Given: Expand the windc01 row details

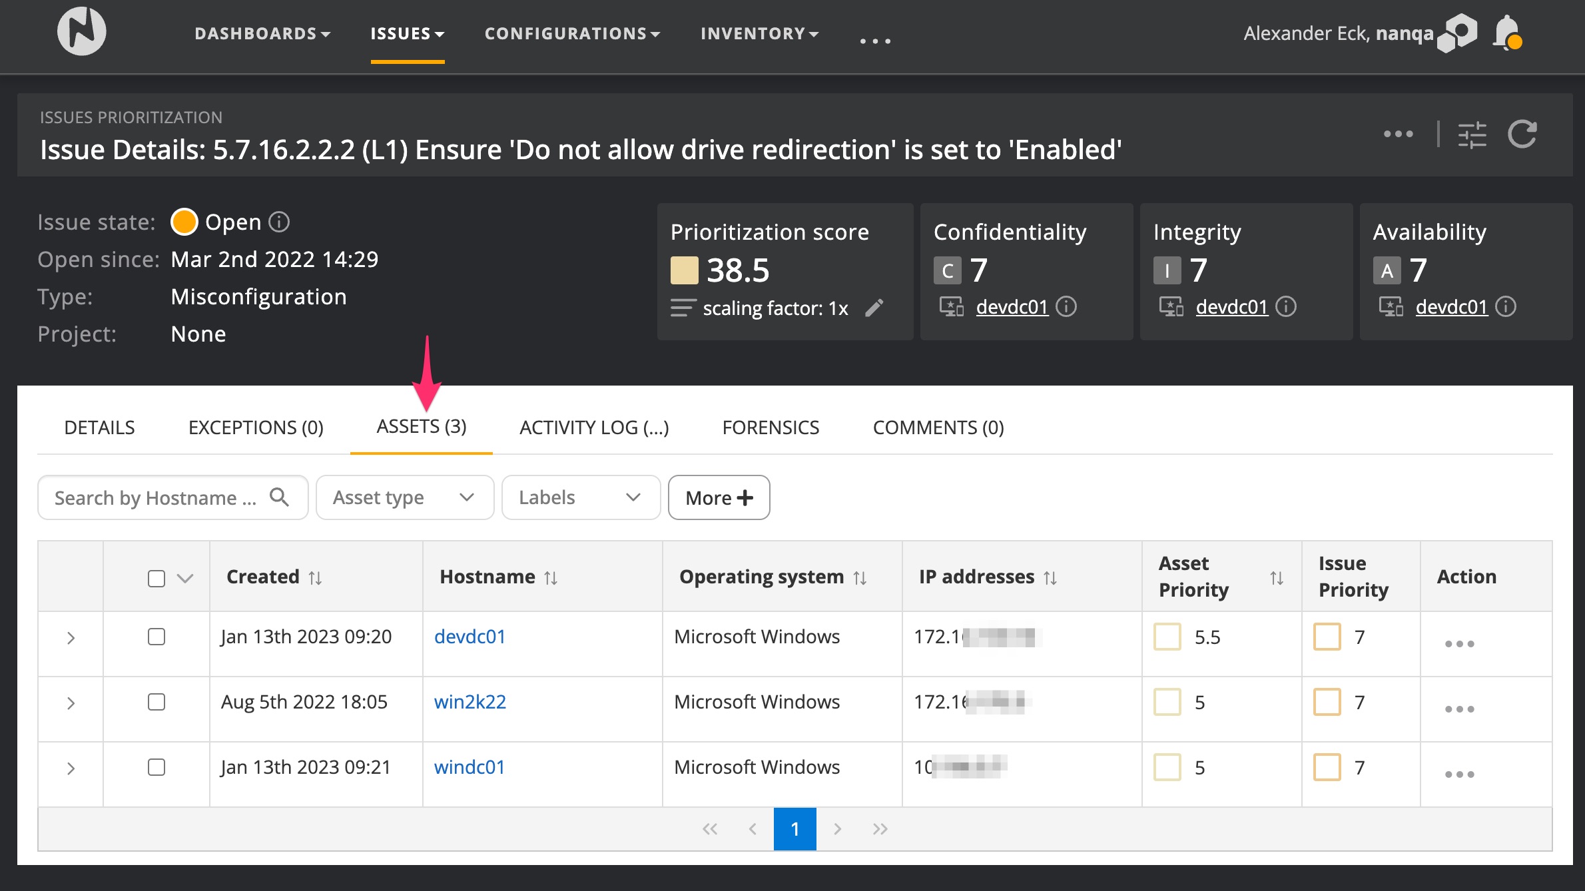Looking at the screenshot, I should click(x=71, y=768).
